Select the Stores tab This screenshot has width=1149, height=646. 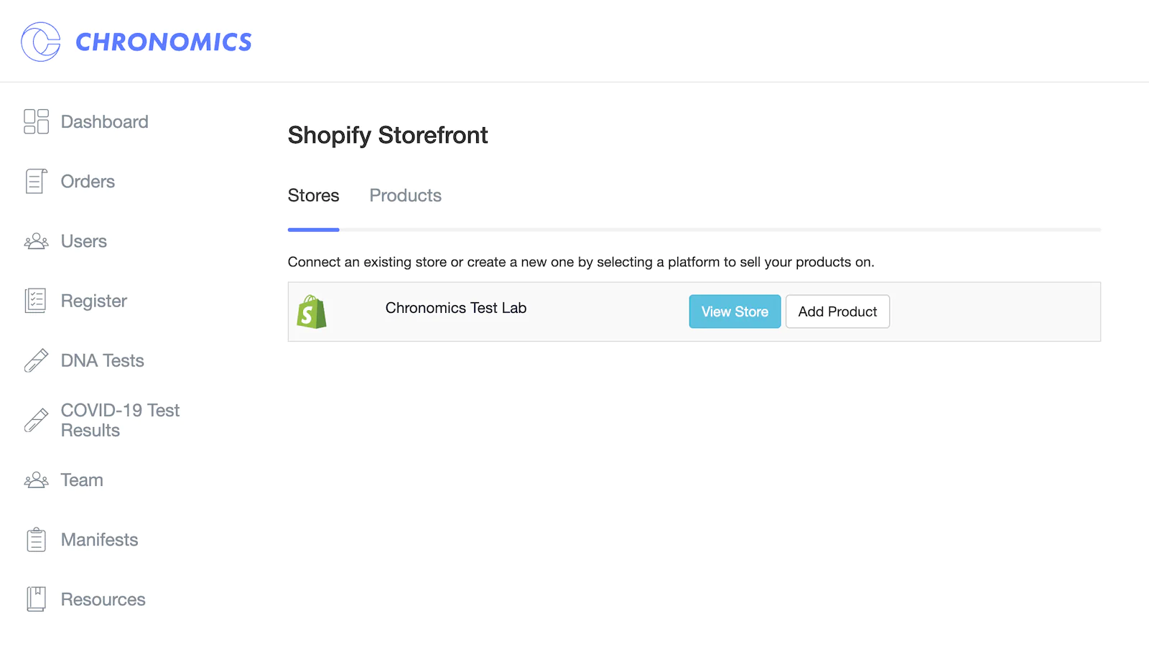313,196
